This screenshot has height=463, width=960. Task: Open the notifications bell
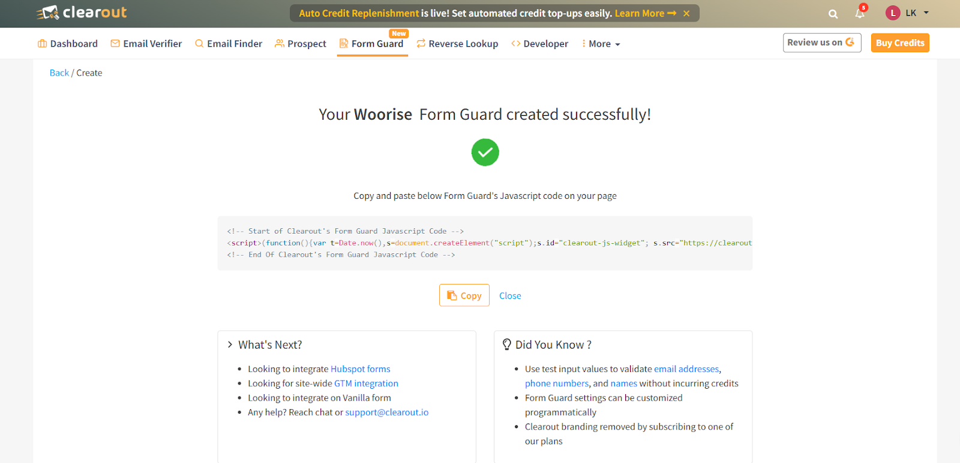pyautogui.click(x=860, y=13)
